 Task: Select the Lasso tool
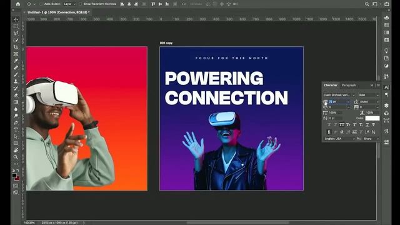tap(16, 33)
